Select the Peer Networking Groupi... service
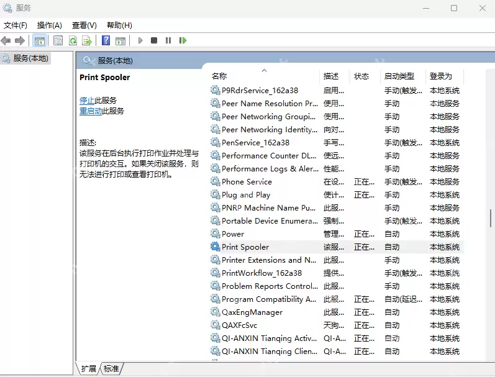Screen dimensions: 495x377 (337, 117)
